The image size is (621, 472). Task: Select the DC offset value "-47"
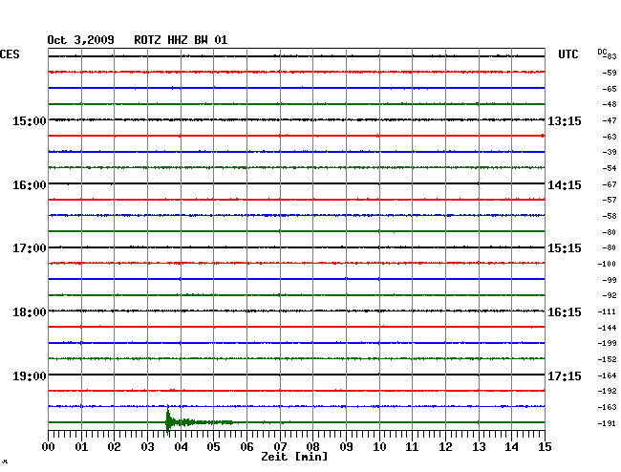[610, 120]
